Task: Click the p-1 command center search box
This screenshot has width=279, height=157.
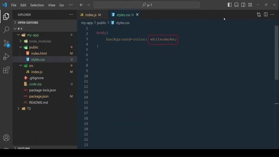Action: pos(147,5)
